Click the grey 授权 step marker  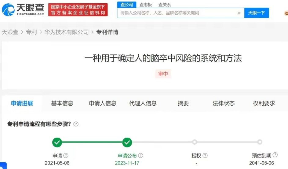pos(195,142)
